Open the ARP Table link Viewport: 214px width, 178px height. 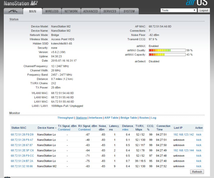pos(111,118)
